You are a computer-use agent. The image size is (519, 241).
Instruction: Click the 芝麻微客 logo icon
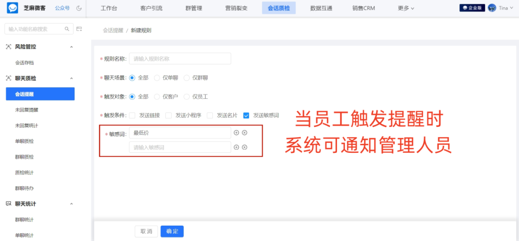[12, 8]
